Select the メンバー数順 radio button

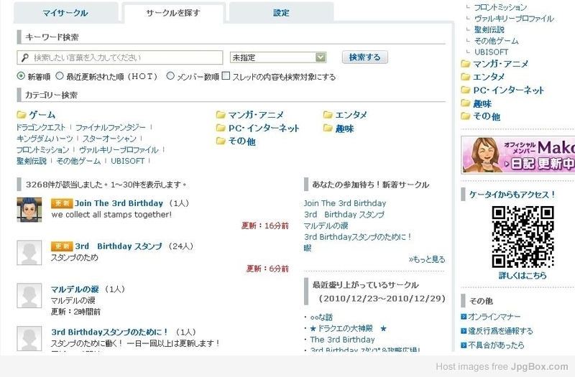point(170,76)
